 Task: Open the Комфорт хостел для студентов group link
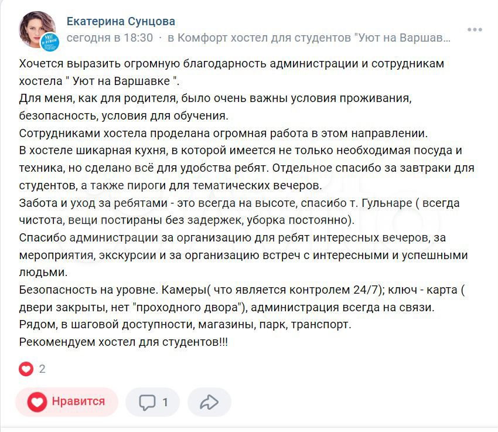pos(309,38)
